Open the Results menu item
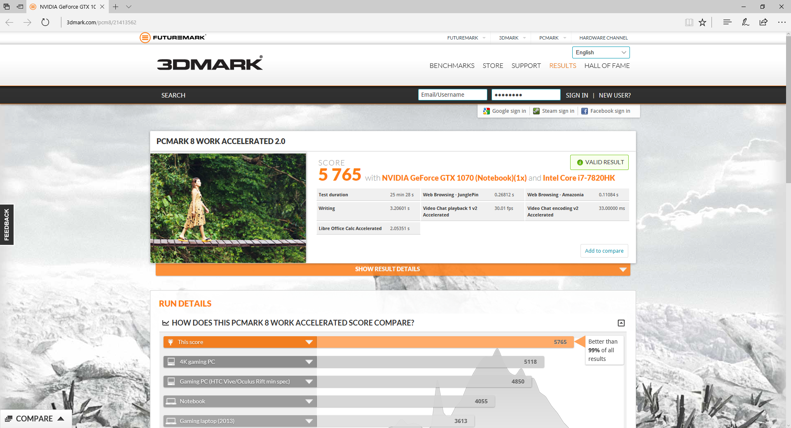Screen dimensions: 791x428 563,66
